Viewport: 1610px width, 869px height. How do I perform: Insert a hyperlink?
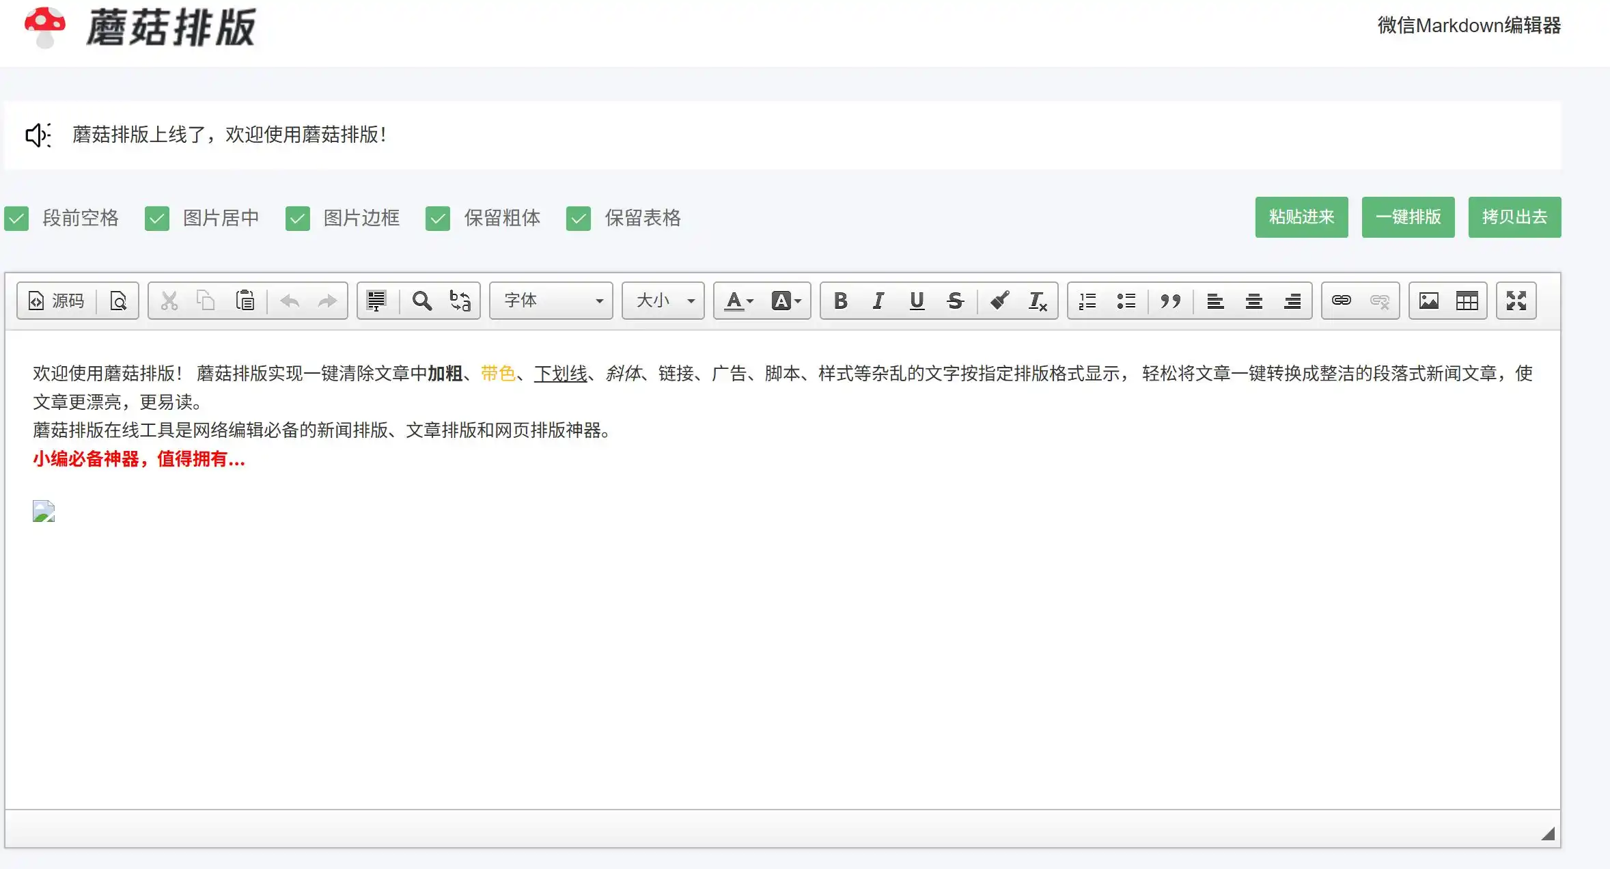tap(1342, 301)
